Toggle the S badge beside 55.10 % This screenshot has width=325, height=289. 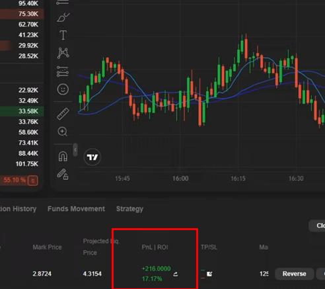point(33,181)
